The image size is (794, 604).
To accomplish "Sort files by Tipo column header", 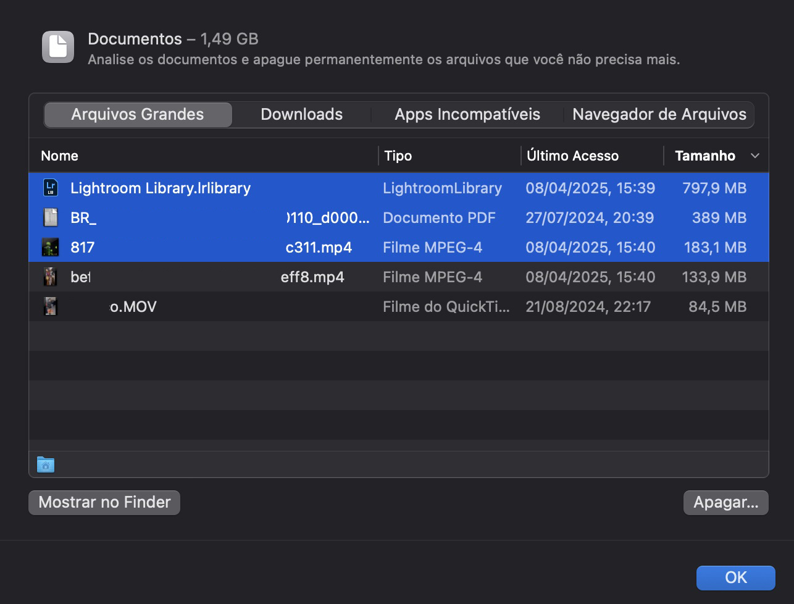I will coord(398,156).
